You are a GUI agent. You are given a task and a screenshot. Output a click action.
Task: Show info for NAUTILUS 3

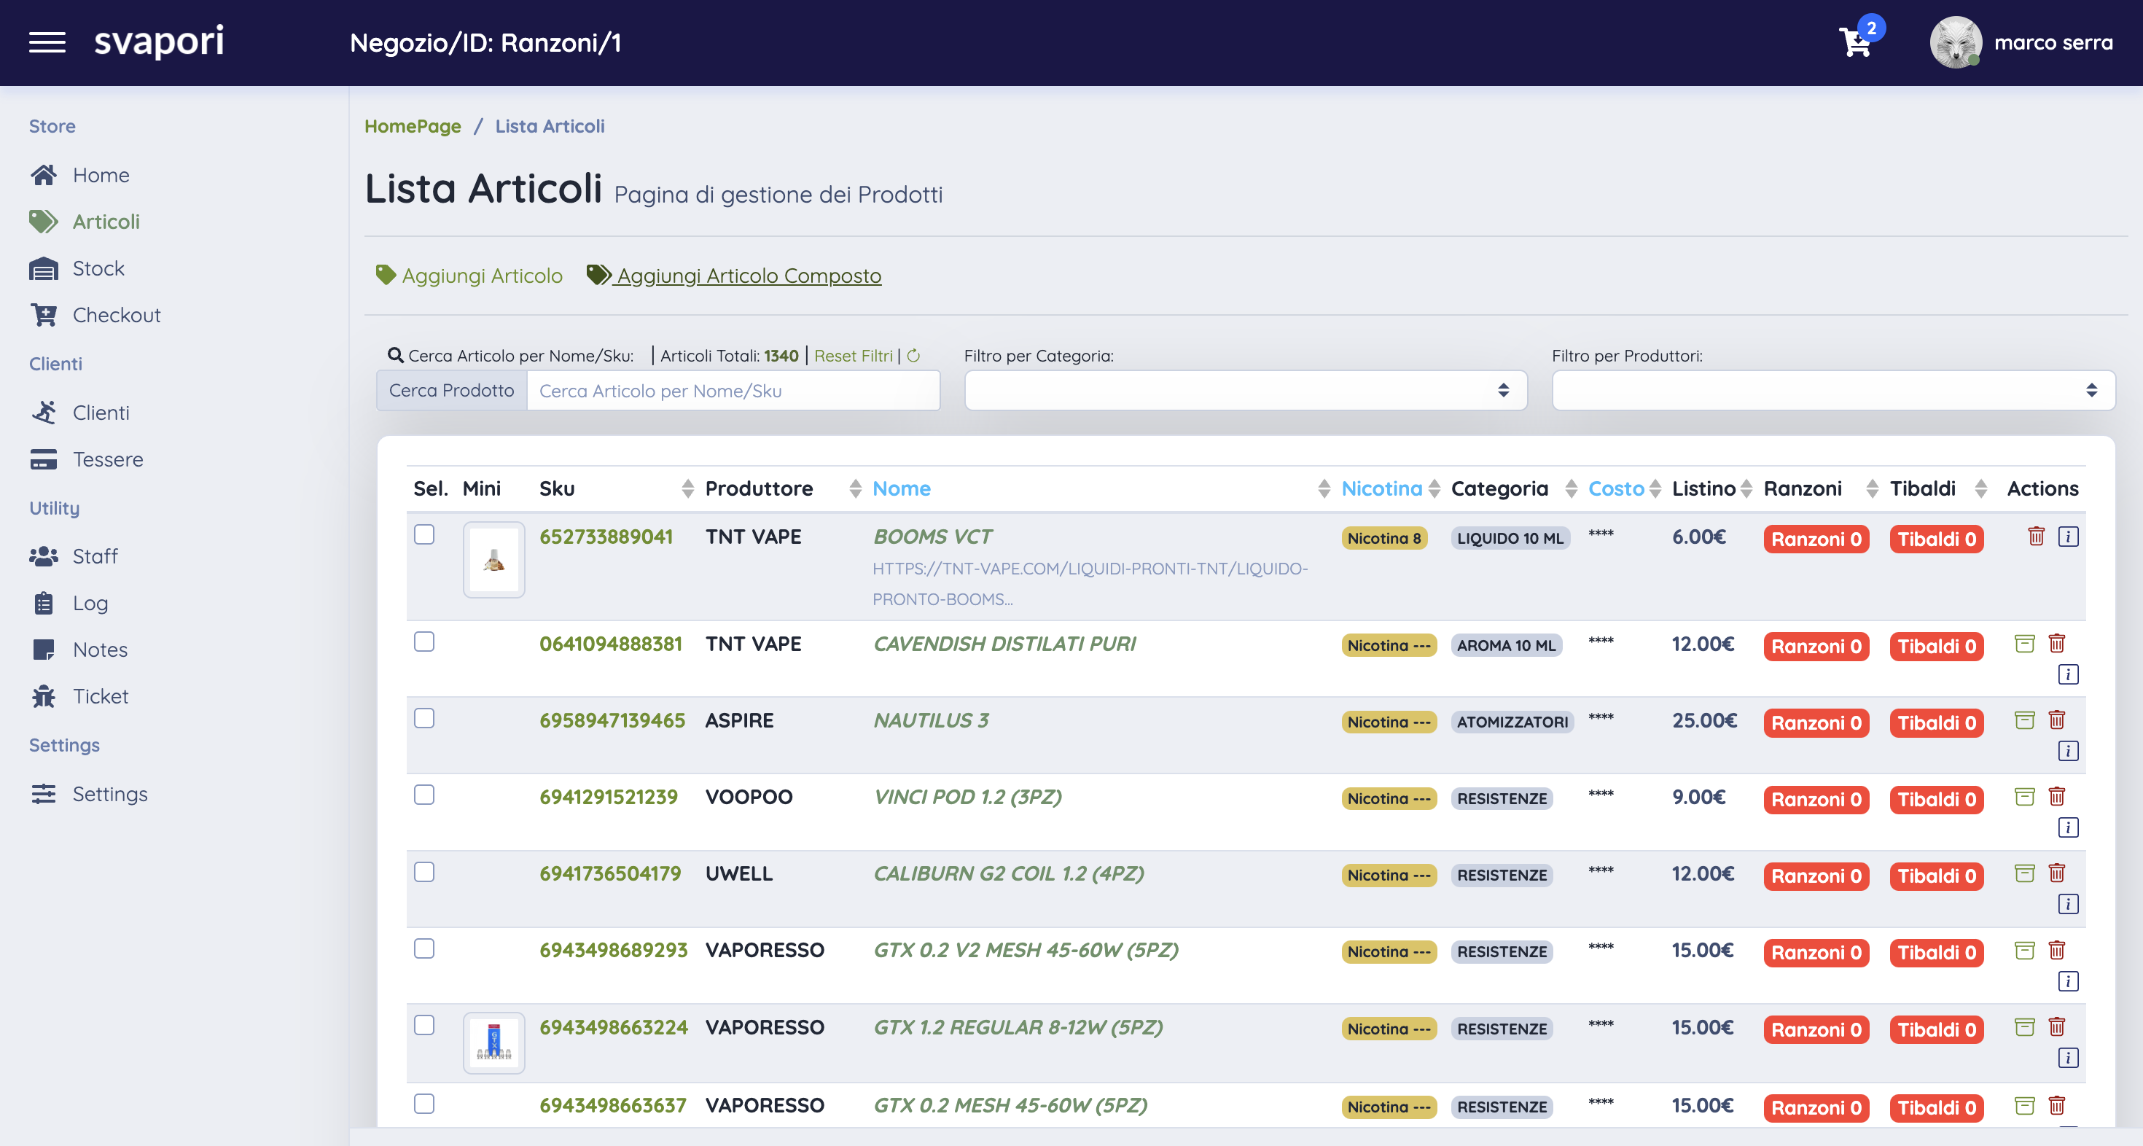click(x=2068, y=751)
